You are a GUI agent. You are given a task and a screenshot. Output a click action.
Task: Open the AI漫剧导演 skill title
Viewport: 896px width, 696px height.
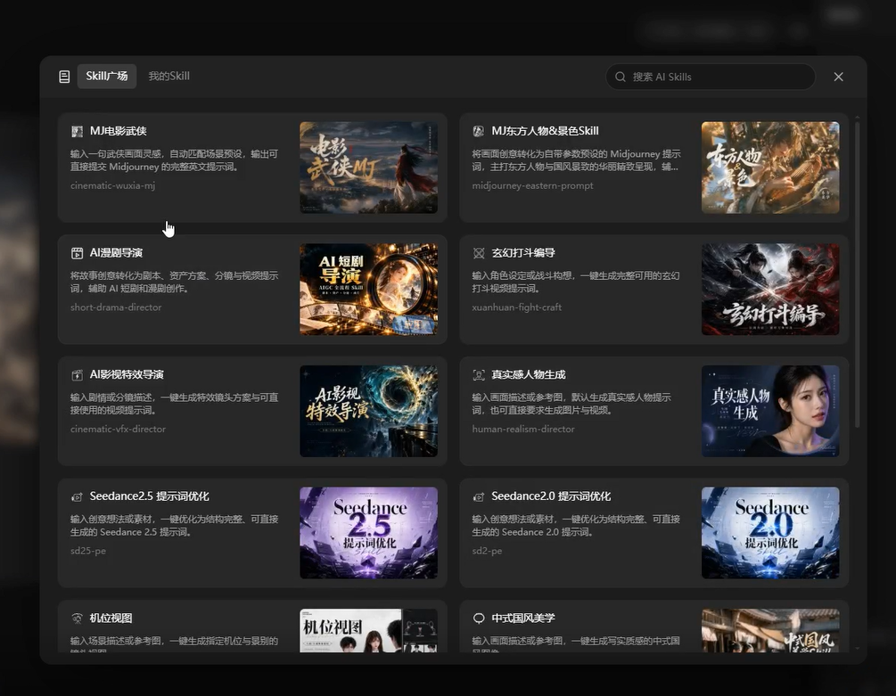point(116,252)
